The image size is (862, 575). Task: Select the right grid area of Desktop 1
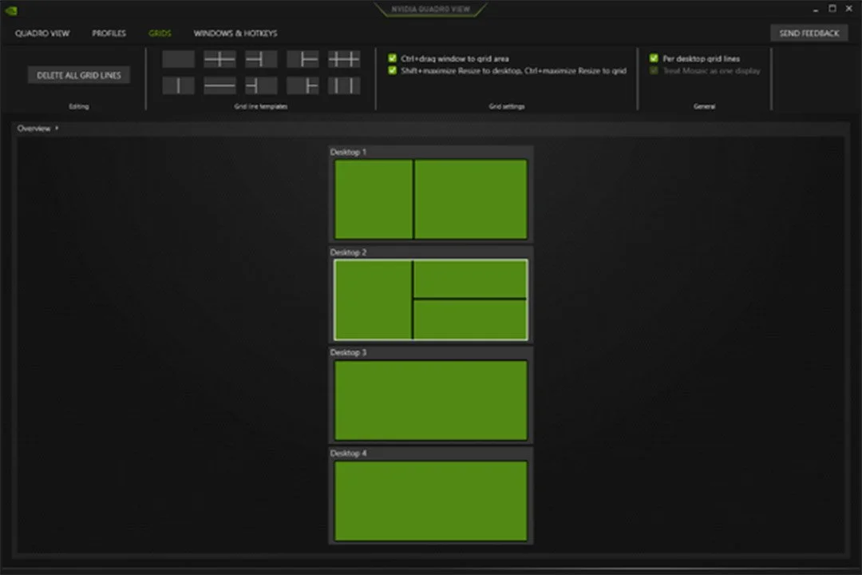[x=471, y=199]
